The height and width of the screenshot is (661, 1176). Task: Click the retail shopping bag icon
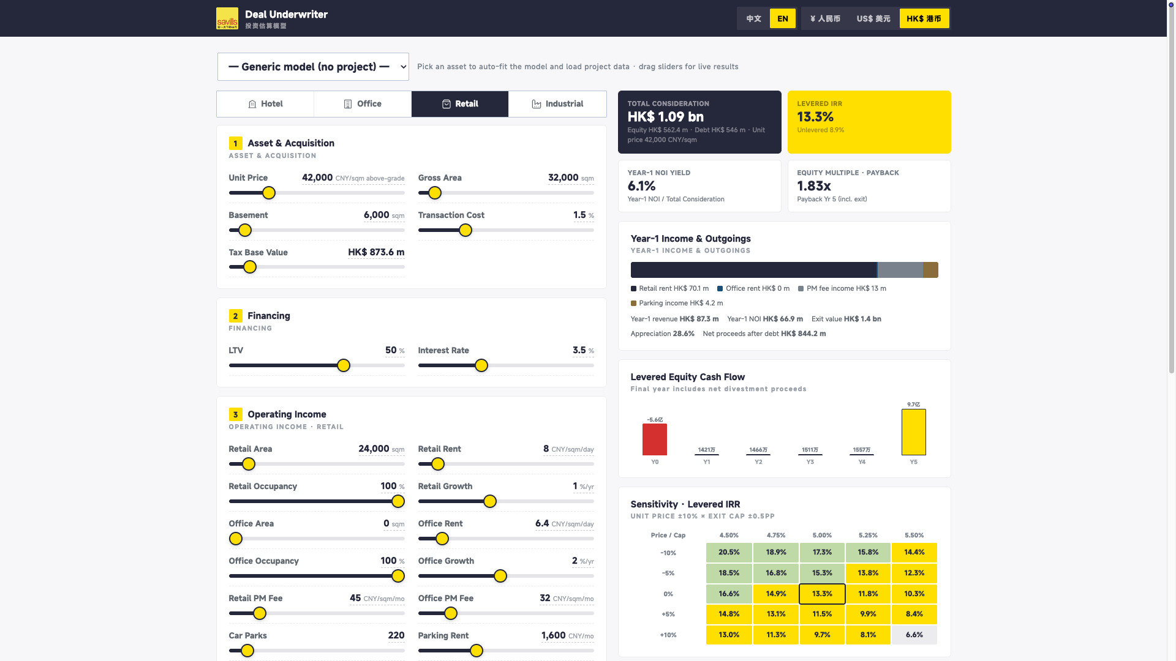point(447,104)
